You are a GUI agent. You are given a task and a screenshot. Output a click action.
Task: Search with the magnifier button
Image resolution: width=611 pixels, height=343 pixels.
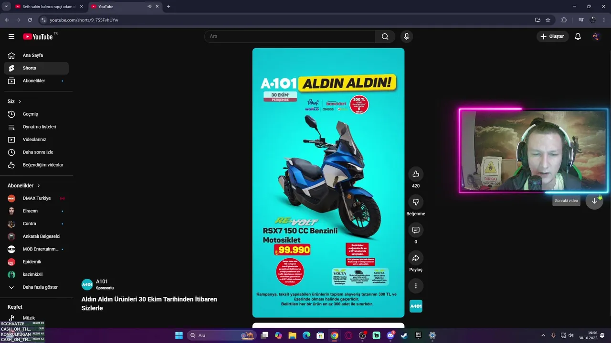pos(385,37)
